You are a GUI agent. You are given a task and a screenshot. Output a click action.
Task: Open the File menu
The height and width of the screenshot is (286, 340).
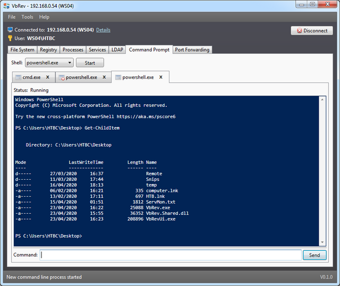12,17
